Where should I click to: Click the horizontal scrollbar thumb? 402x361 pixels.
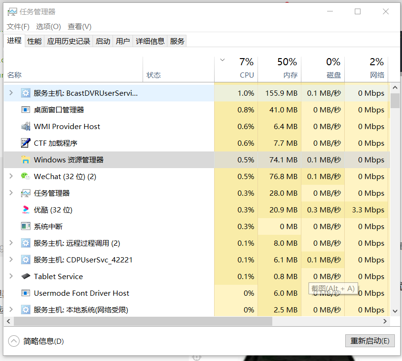pos(143,321)
